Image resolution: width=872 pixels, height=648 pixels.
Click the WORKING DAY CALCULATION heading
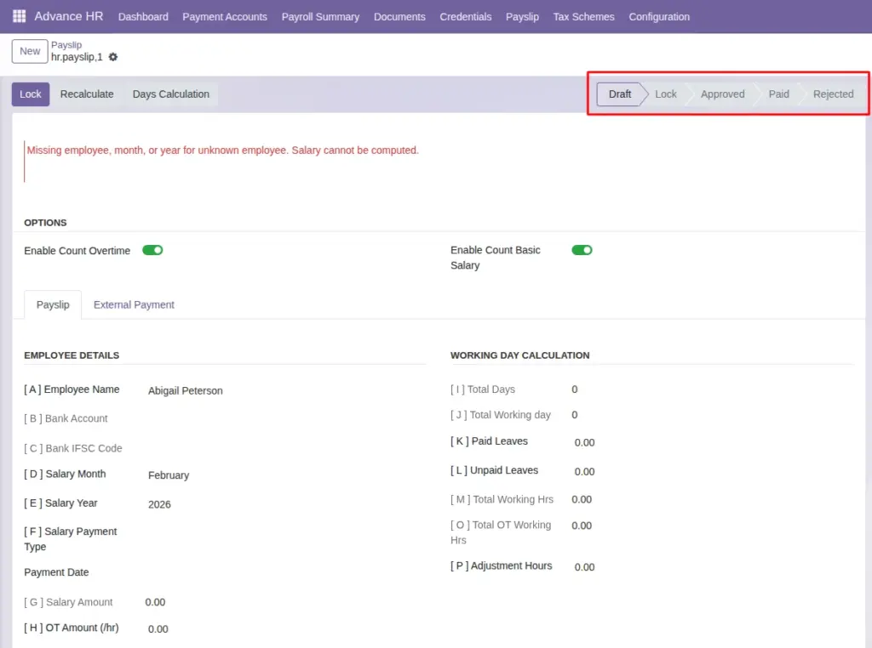[x=520, y=355]
